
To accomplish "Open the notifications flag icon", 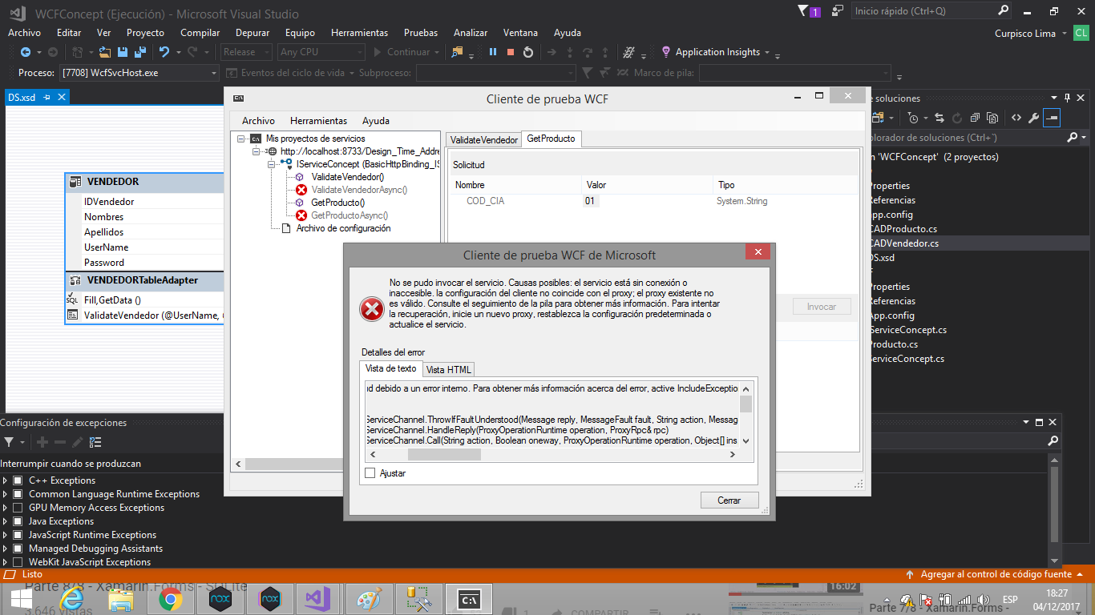I will pos(804,11).
